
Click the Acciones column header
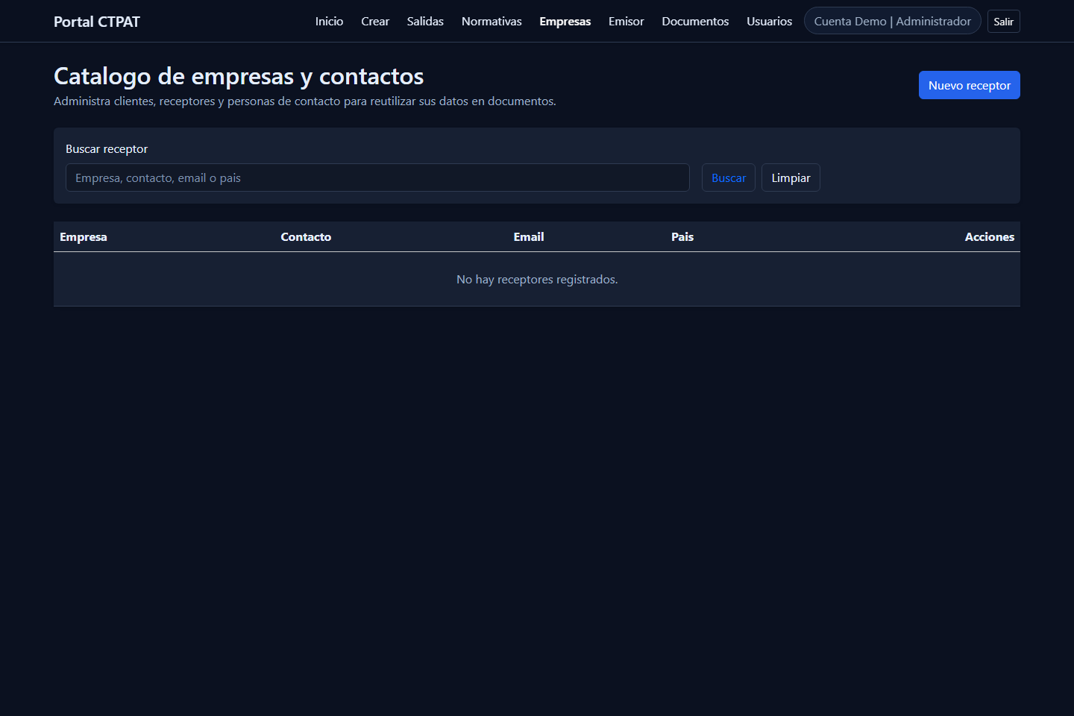tap(990, 237)
